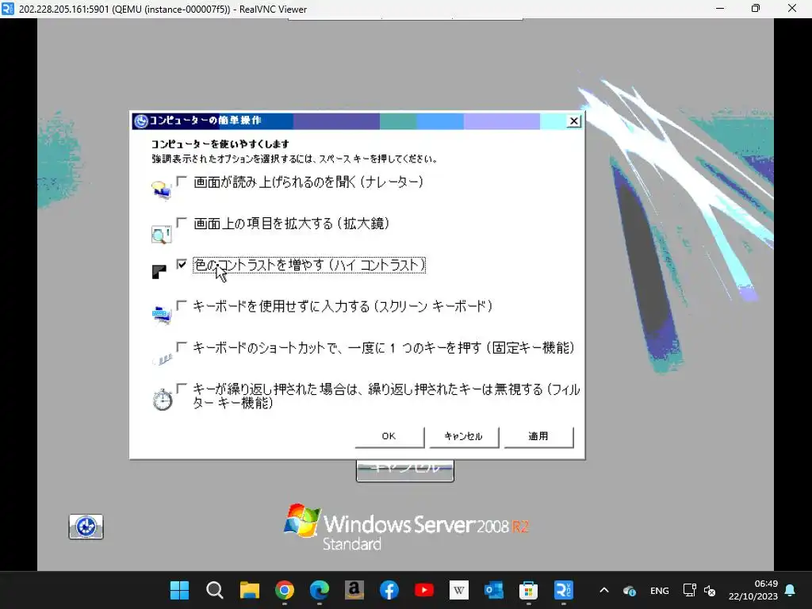Click the On-Screen Keyboard icon

(162, 314)
